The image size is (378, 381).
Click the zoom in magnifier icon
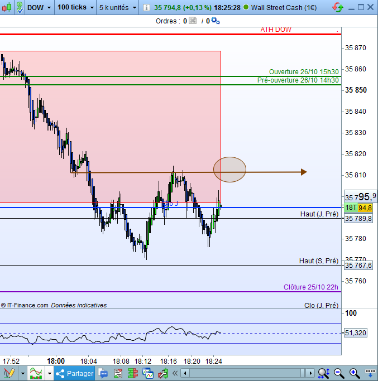click(x=354, y=373)
